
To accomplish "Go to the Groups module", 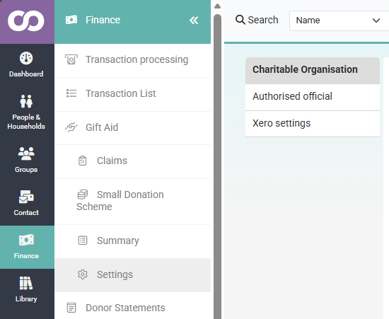I will coord(27,160).
